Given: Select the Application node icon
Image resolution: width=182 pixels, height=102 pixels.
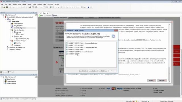Looking at the screenshot, I should point(10,22).
